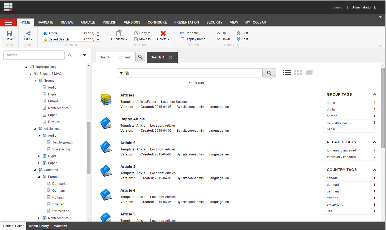Switch results to grid view
This screenshot has width=386, height=230.
point(298,73)
